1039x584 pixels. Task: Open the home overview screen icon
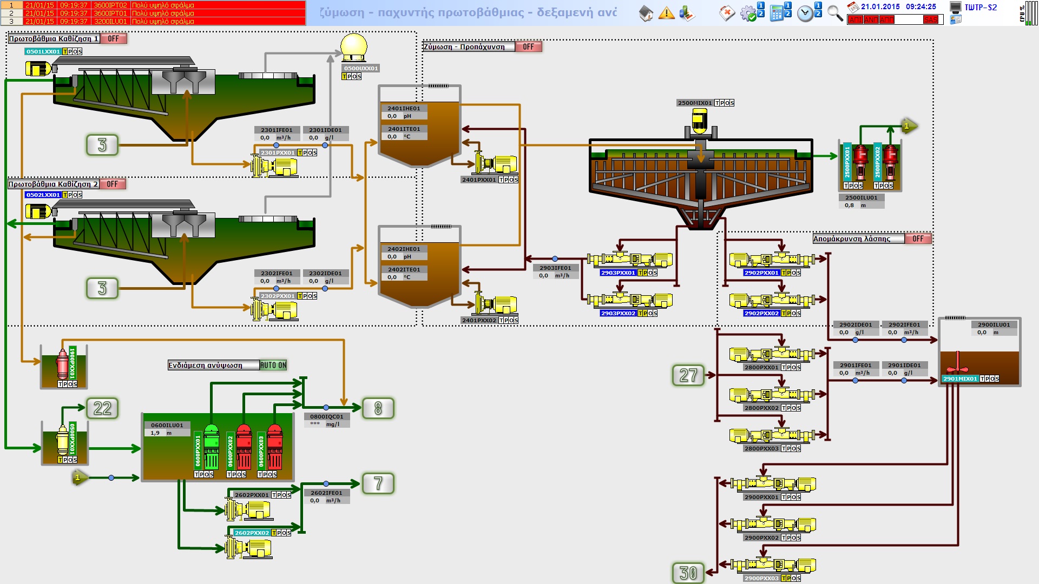click(646, 13)
